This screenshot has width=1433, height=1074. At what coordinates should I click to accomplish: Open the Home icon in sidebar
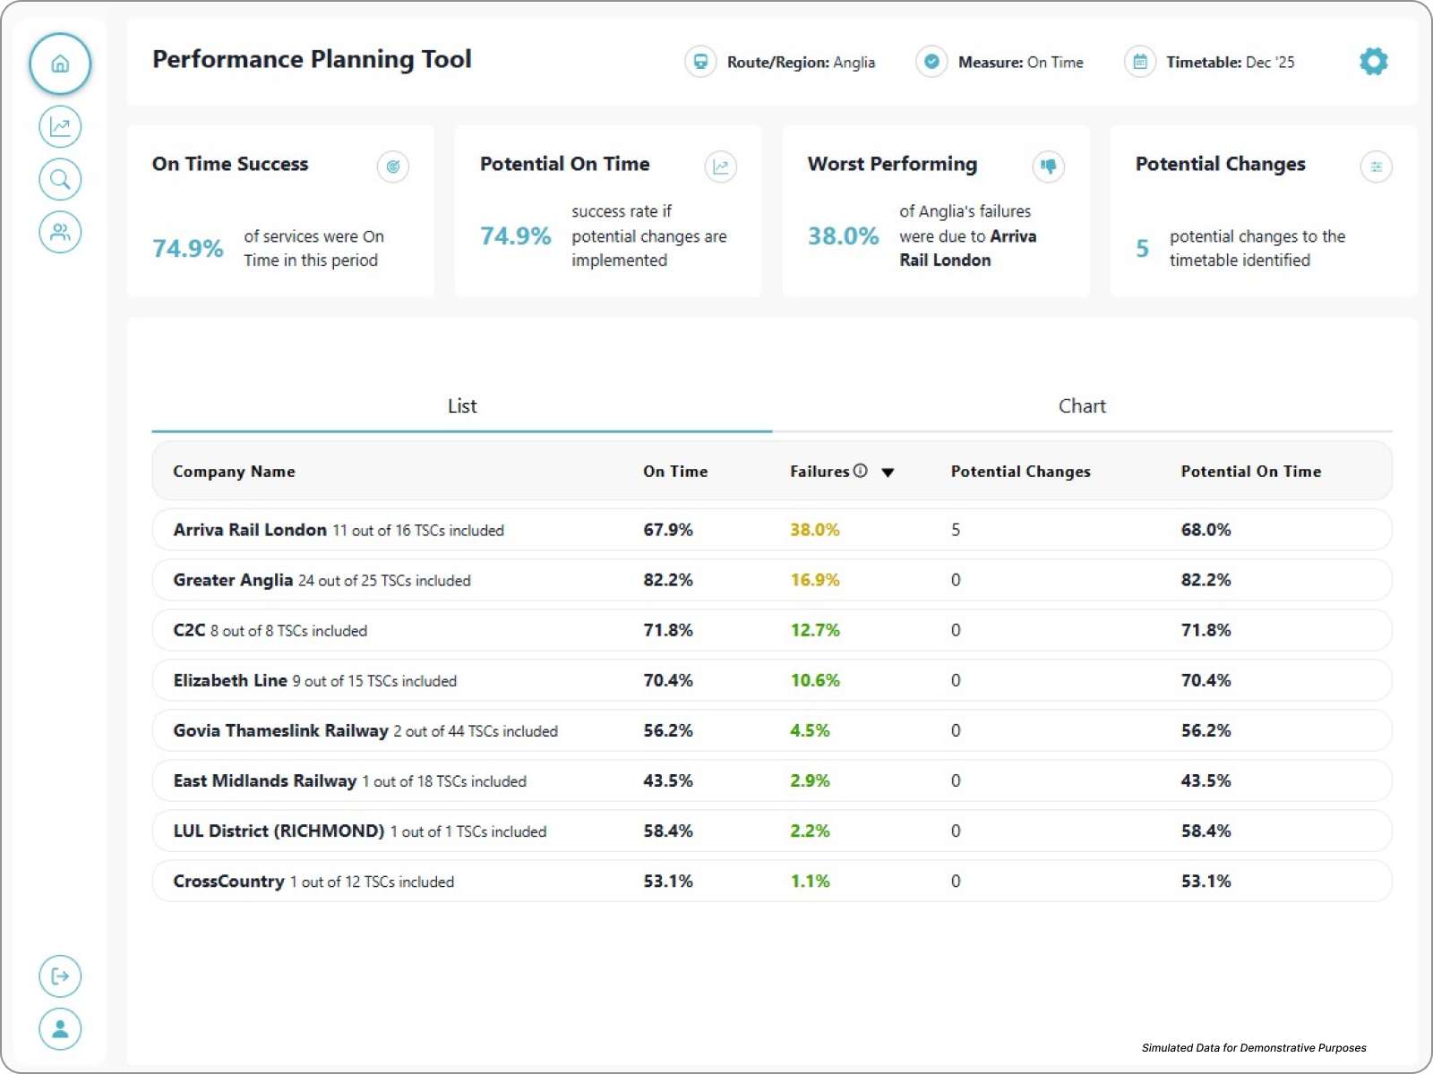point(60,64)
